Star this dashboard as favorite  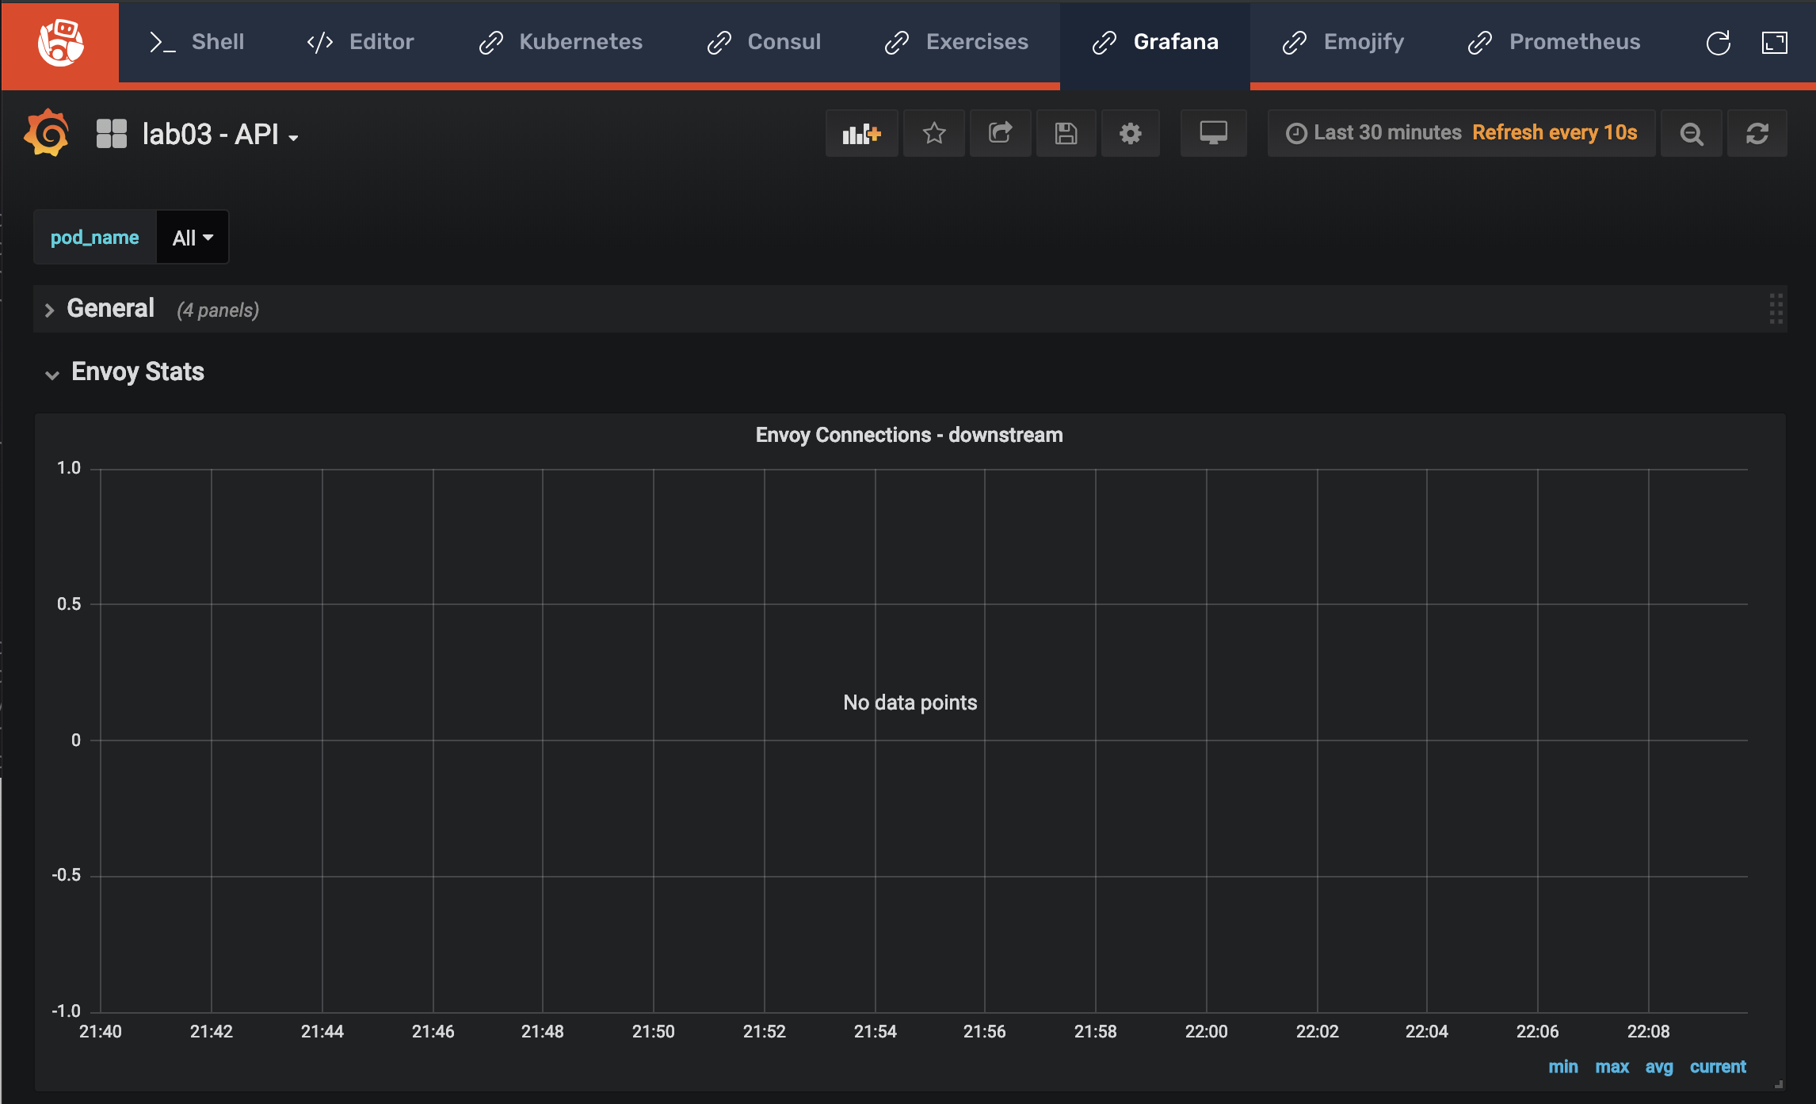coord(934,133)
